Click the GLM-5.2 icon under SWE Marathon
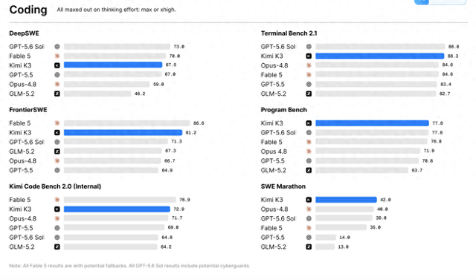476x280 pixels. click(x=309, y=247)
